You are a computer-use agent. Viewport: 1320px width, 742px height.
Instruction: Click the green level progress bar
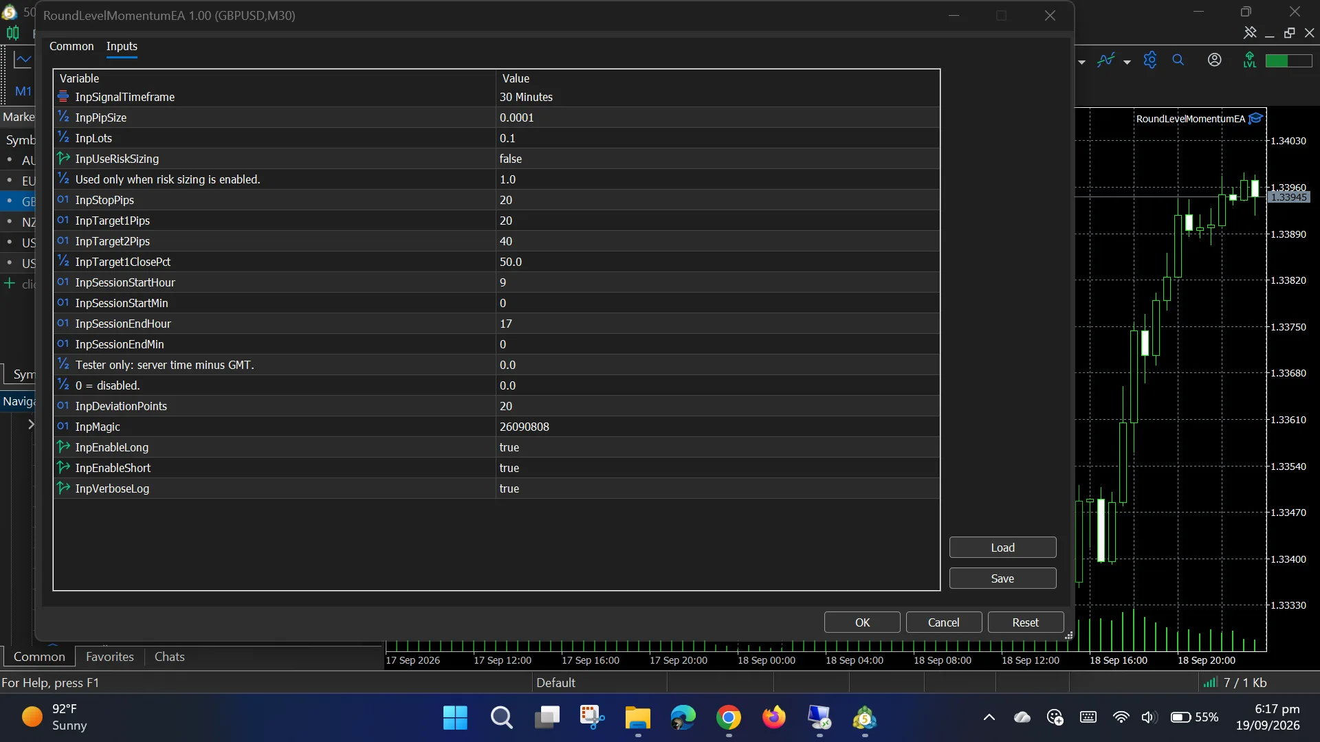tap(1289, 61)
